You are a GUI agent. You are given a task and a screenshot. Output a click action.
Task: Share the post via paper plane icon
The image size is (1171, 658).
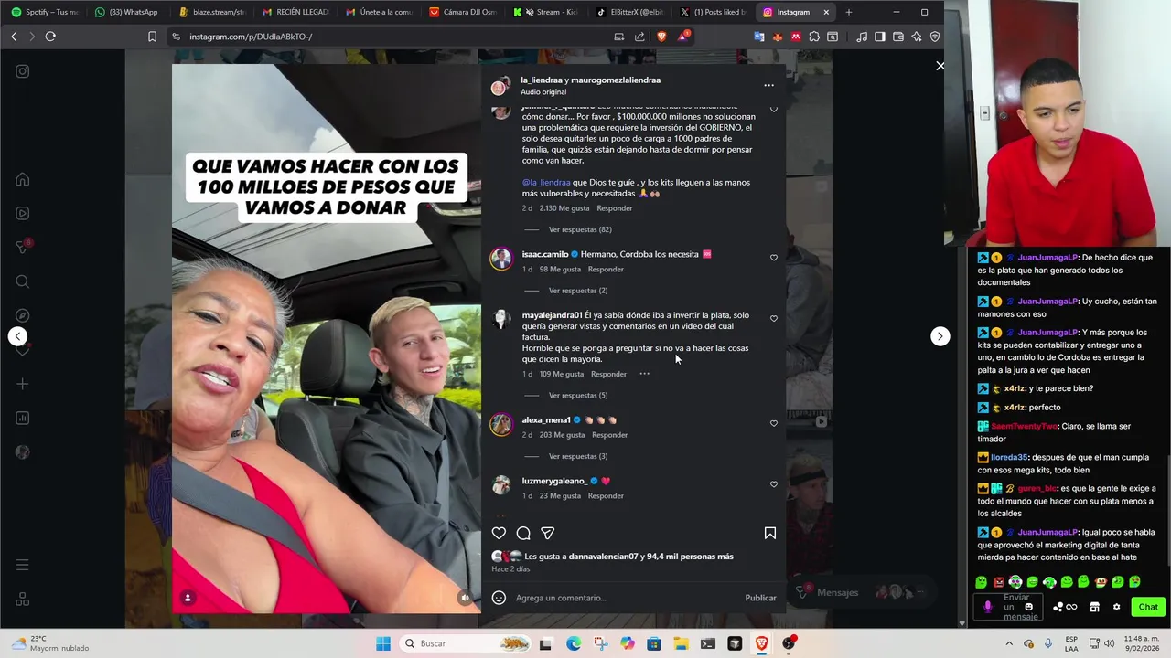coord(547,533)
